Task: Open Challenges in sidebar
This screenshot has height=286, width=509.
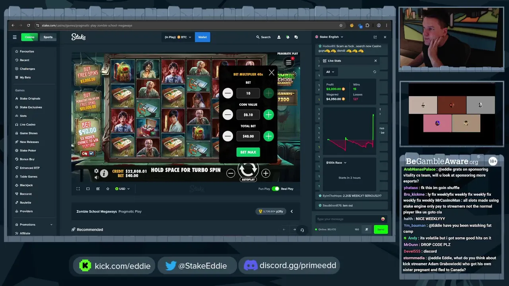Action: coord(27,69)
